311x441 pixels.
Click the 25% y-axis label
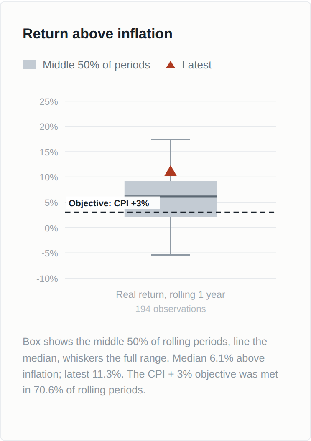coord(48,101)
